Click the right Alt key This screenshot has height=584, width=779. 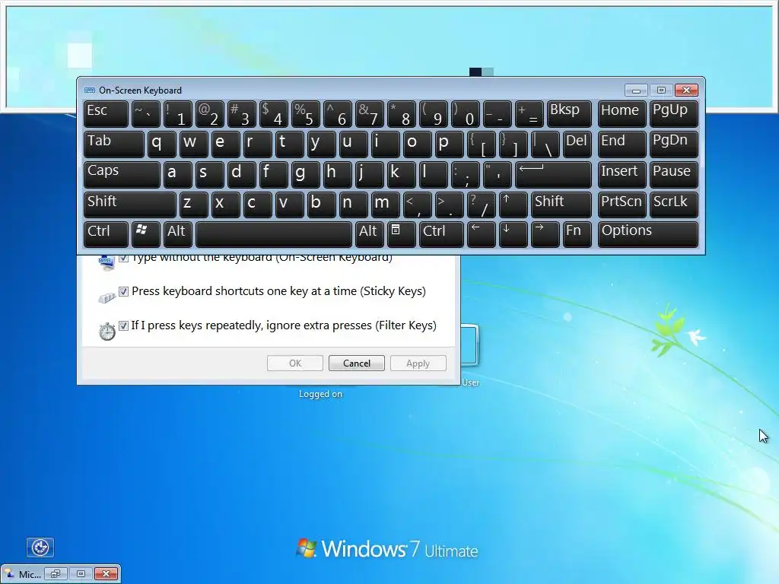coord(370,234)
